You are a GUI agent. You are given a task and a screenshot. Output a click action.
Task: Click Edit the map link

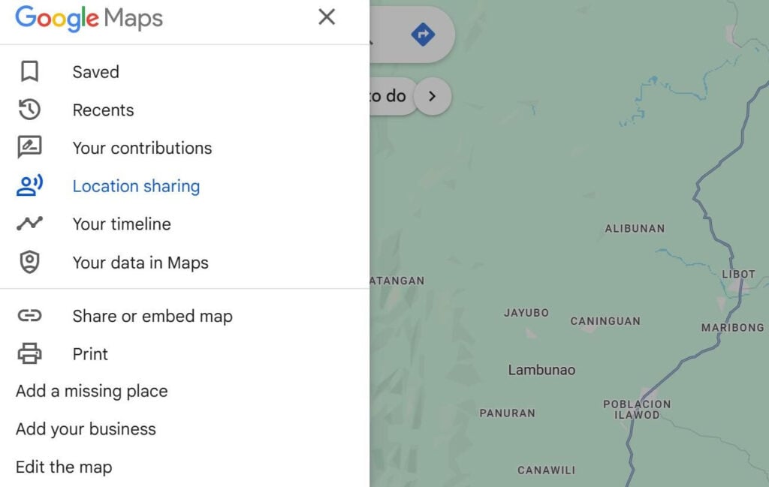coord(64,467)
